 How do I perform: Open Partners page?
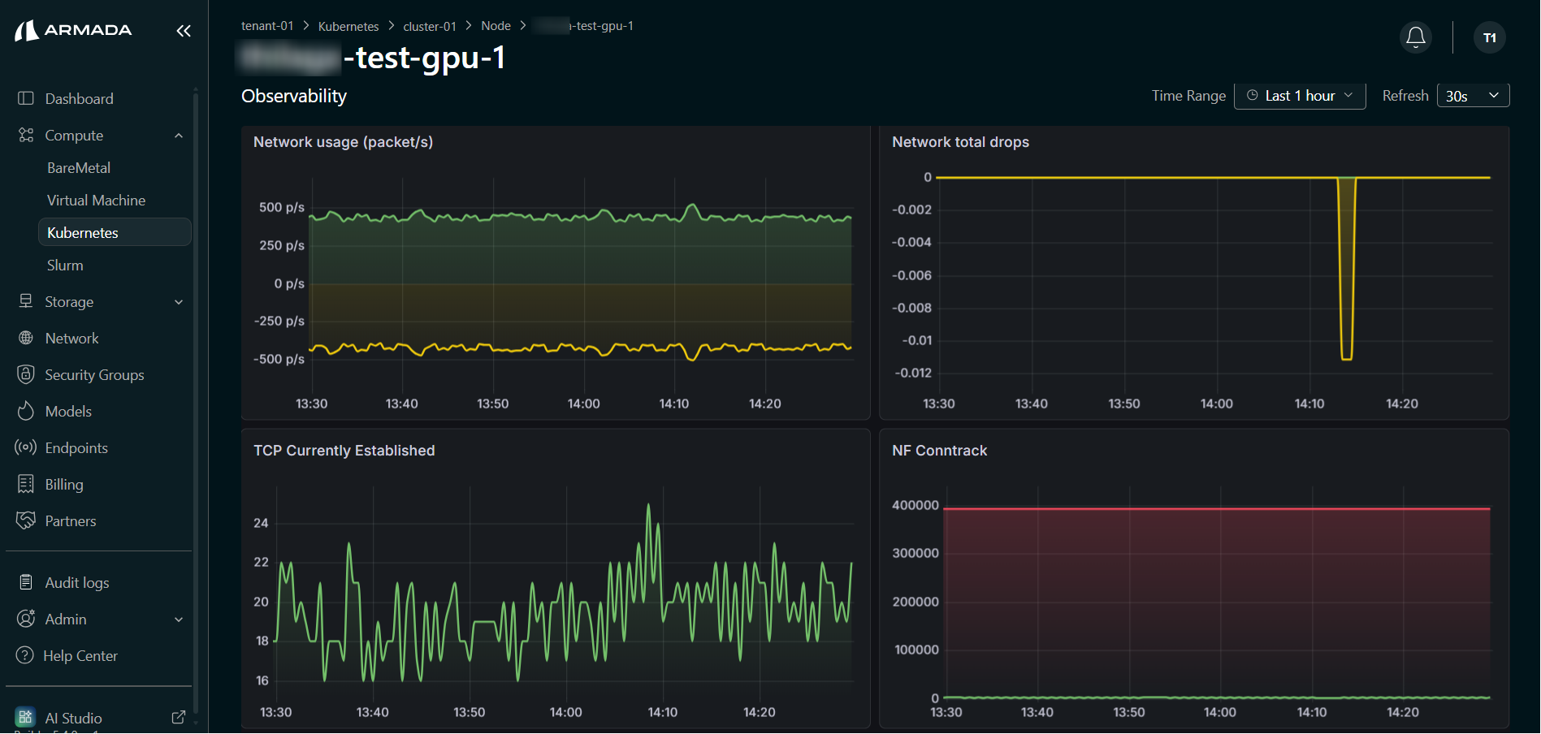(71, 520)
